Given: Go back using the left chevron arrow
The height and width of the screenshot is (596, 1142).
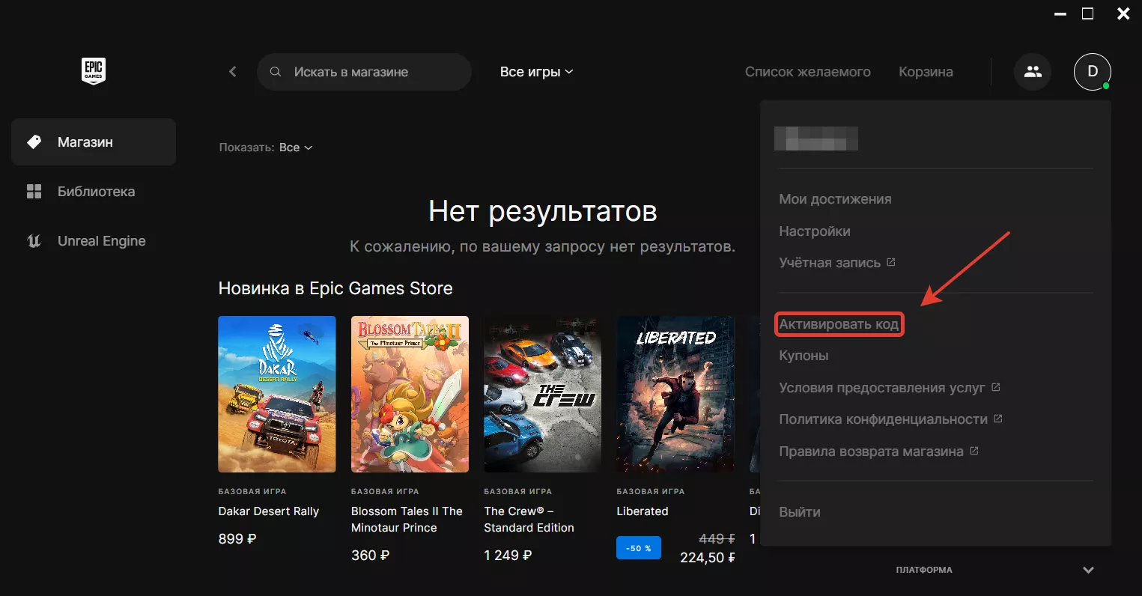Looking at the screenshot, I should [x=233, y=72].
